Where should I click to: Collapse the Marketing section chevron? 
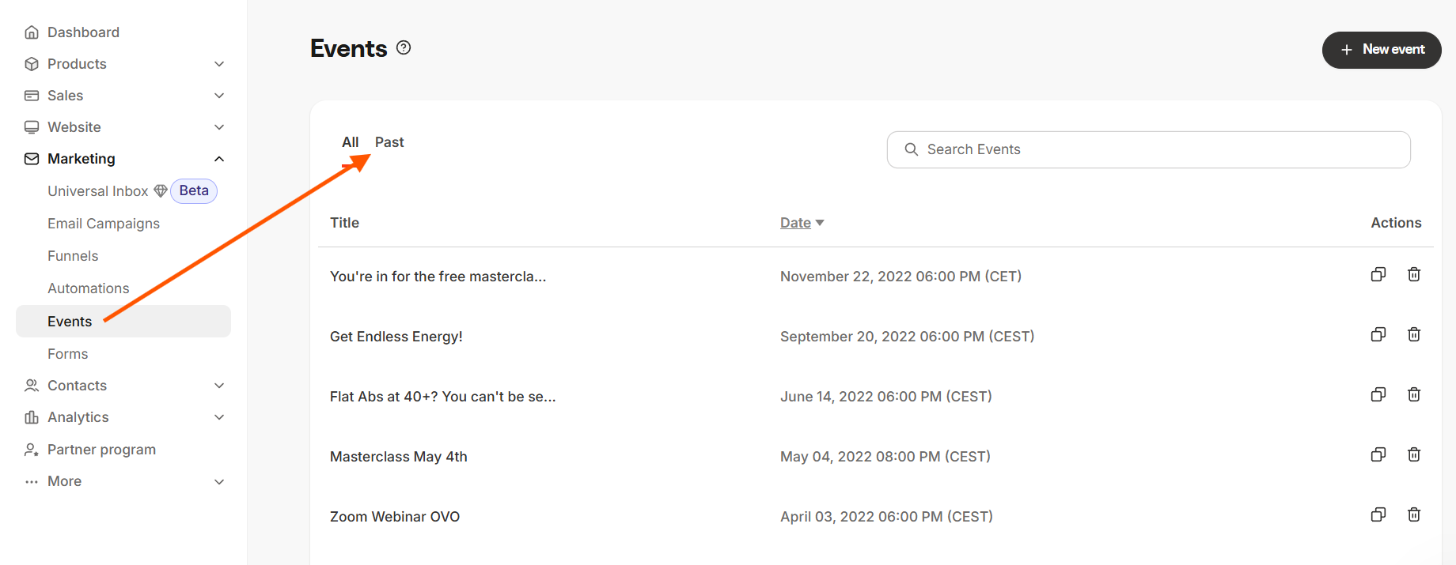(219, 159)
